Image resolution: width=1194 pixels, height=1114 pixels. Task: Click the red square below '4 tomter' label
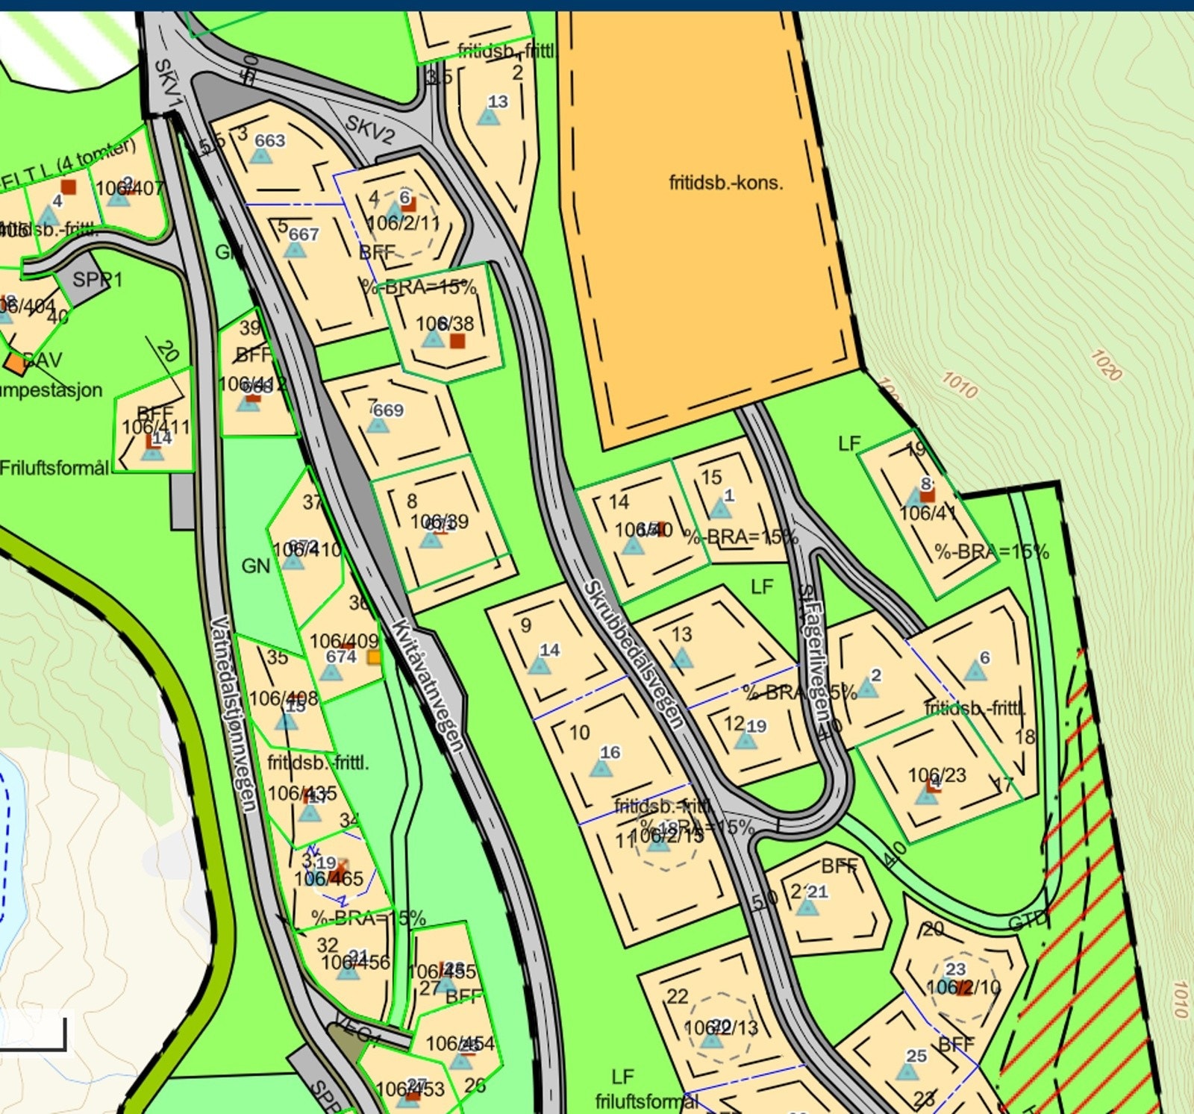[68, 187]
